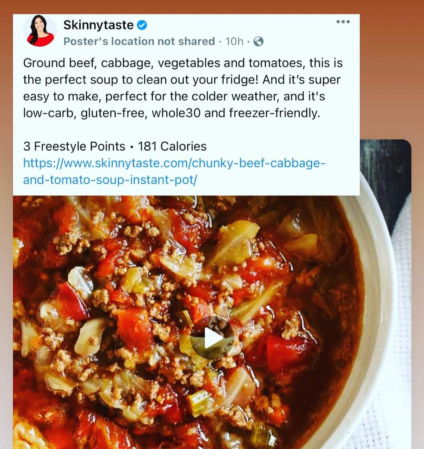Click "freezer-friendly" in the caption
424x449 pixels.
pos(274,113)
